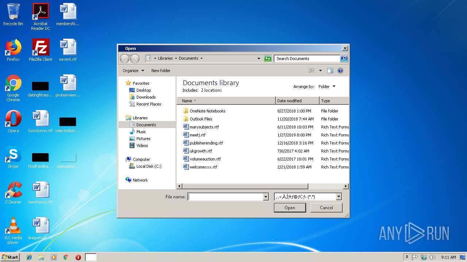Select Network in the navigation pane
467x262 pixels.
[140, 180]
